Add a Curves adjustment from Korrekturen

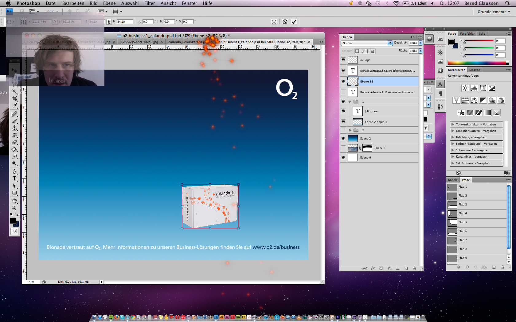click(483, 88)
